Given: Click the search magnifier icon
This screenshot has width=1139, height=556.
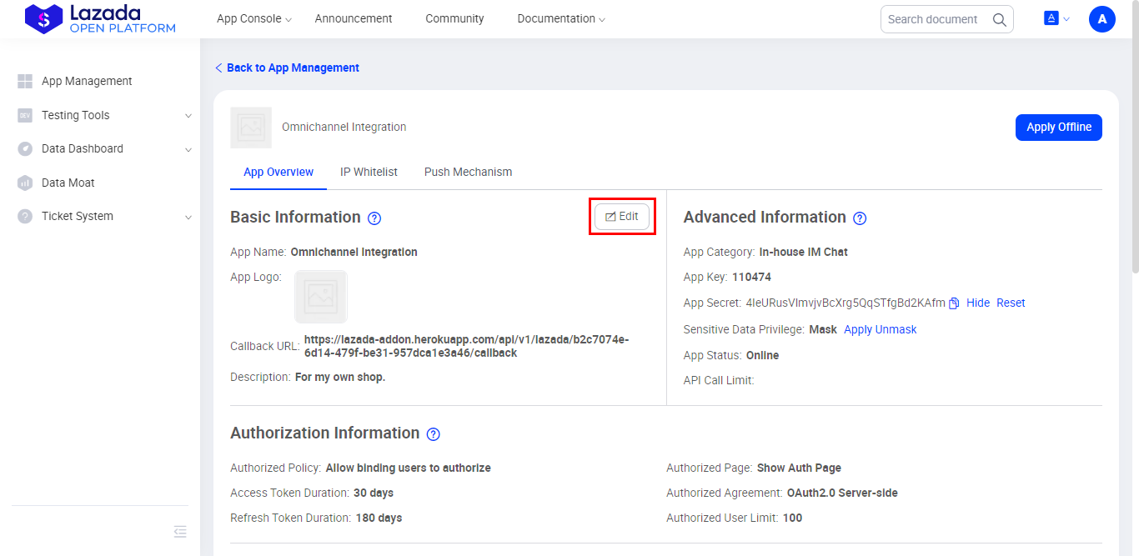Looking at the screenshot, I should click(x=999, y=19).
